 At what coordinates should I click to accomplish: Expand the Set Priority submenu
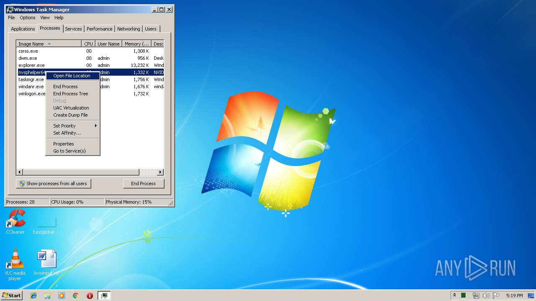click(x=73, y=126)
